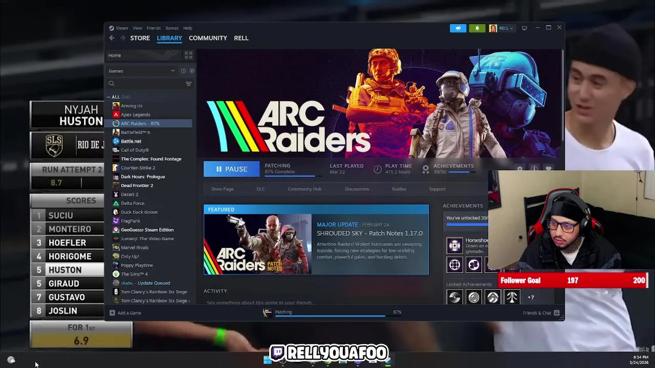Open the featured Patch Notes thumbnail
The width and height of the screenshot is (655, 368).
257,244
